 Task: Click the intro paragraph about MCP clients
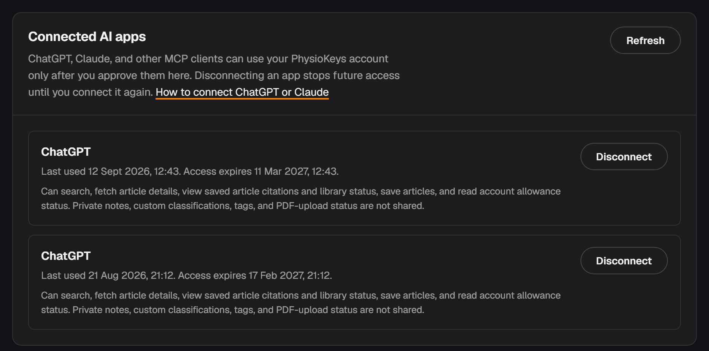point(214,75)
